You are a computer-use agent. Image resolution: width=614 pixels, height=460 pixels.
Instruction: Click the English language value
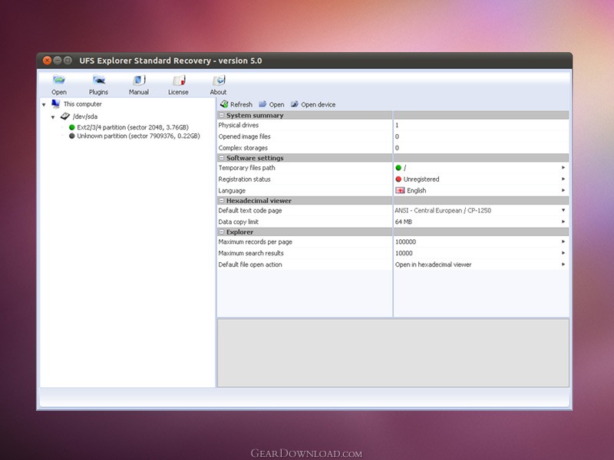[416, 190]
